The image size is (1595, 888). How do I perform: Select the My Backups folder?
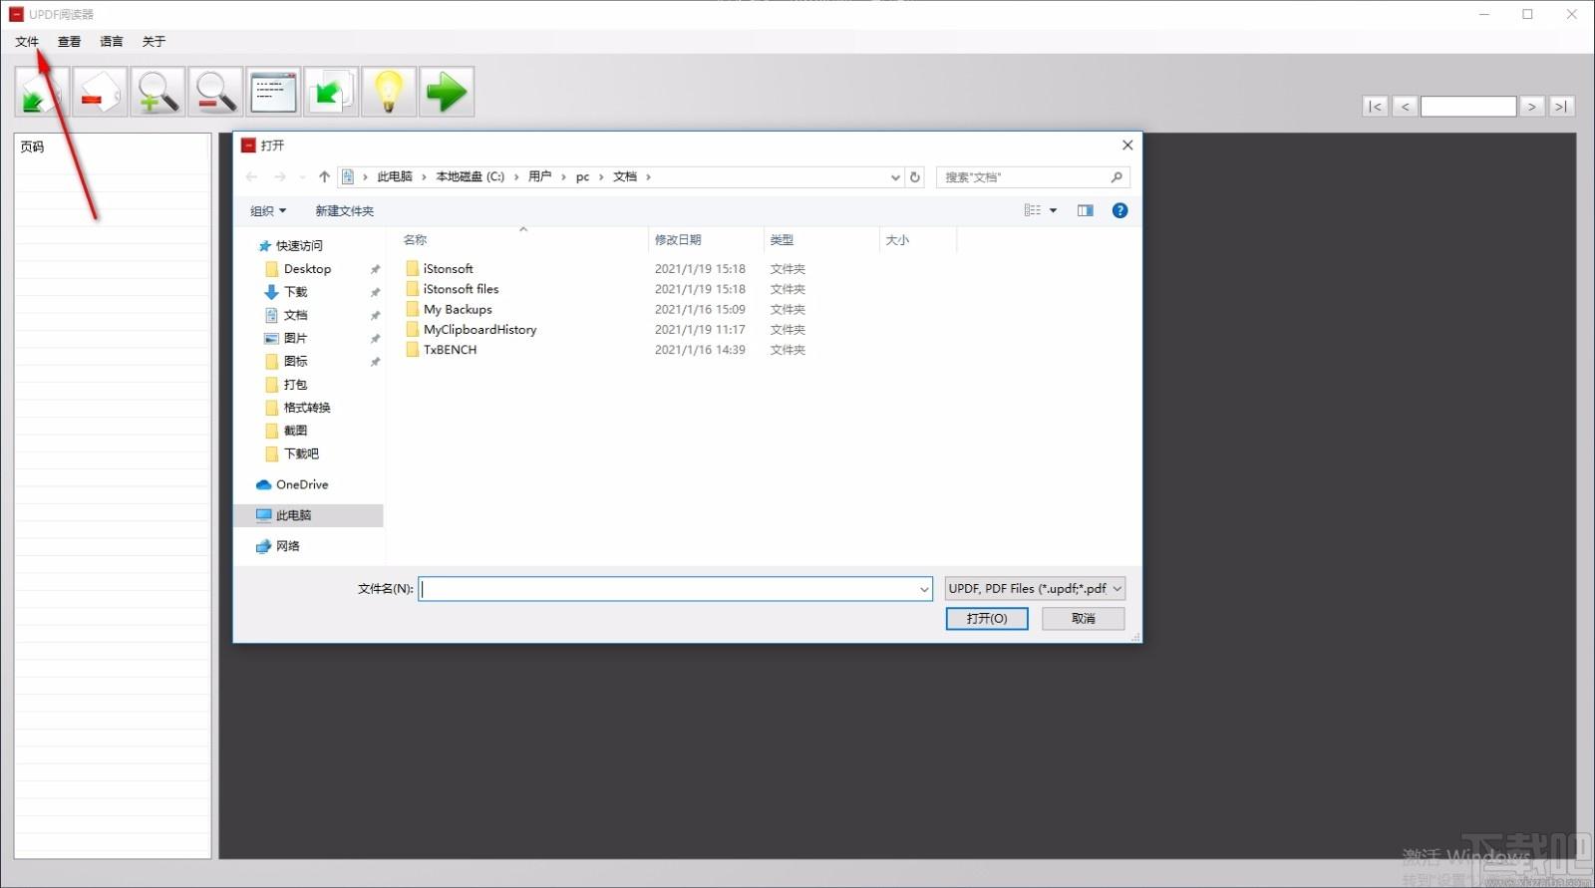click(x=458, y=310)
